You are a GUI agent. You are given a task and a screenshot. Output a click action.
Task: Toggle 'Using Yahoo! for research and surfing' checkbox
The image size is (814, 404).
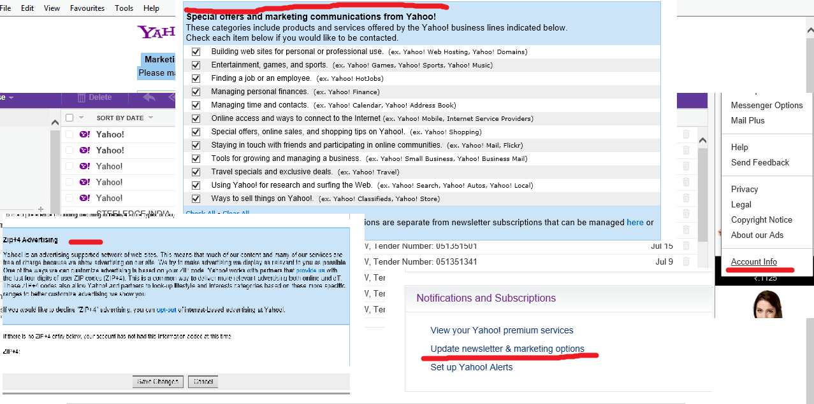pyautogui.click(x=196, y=185)
